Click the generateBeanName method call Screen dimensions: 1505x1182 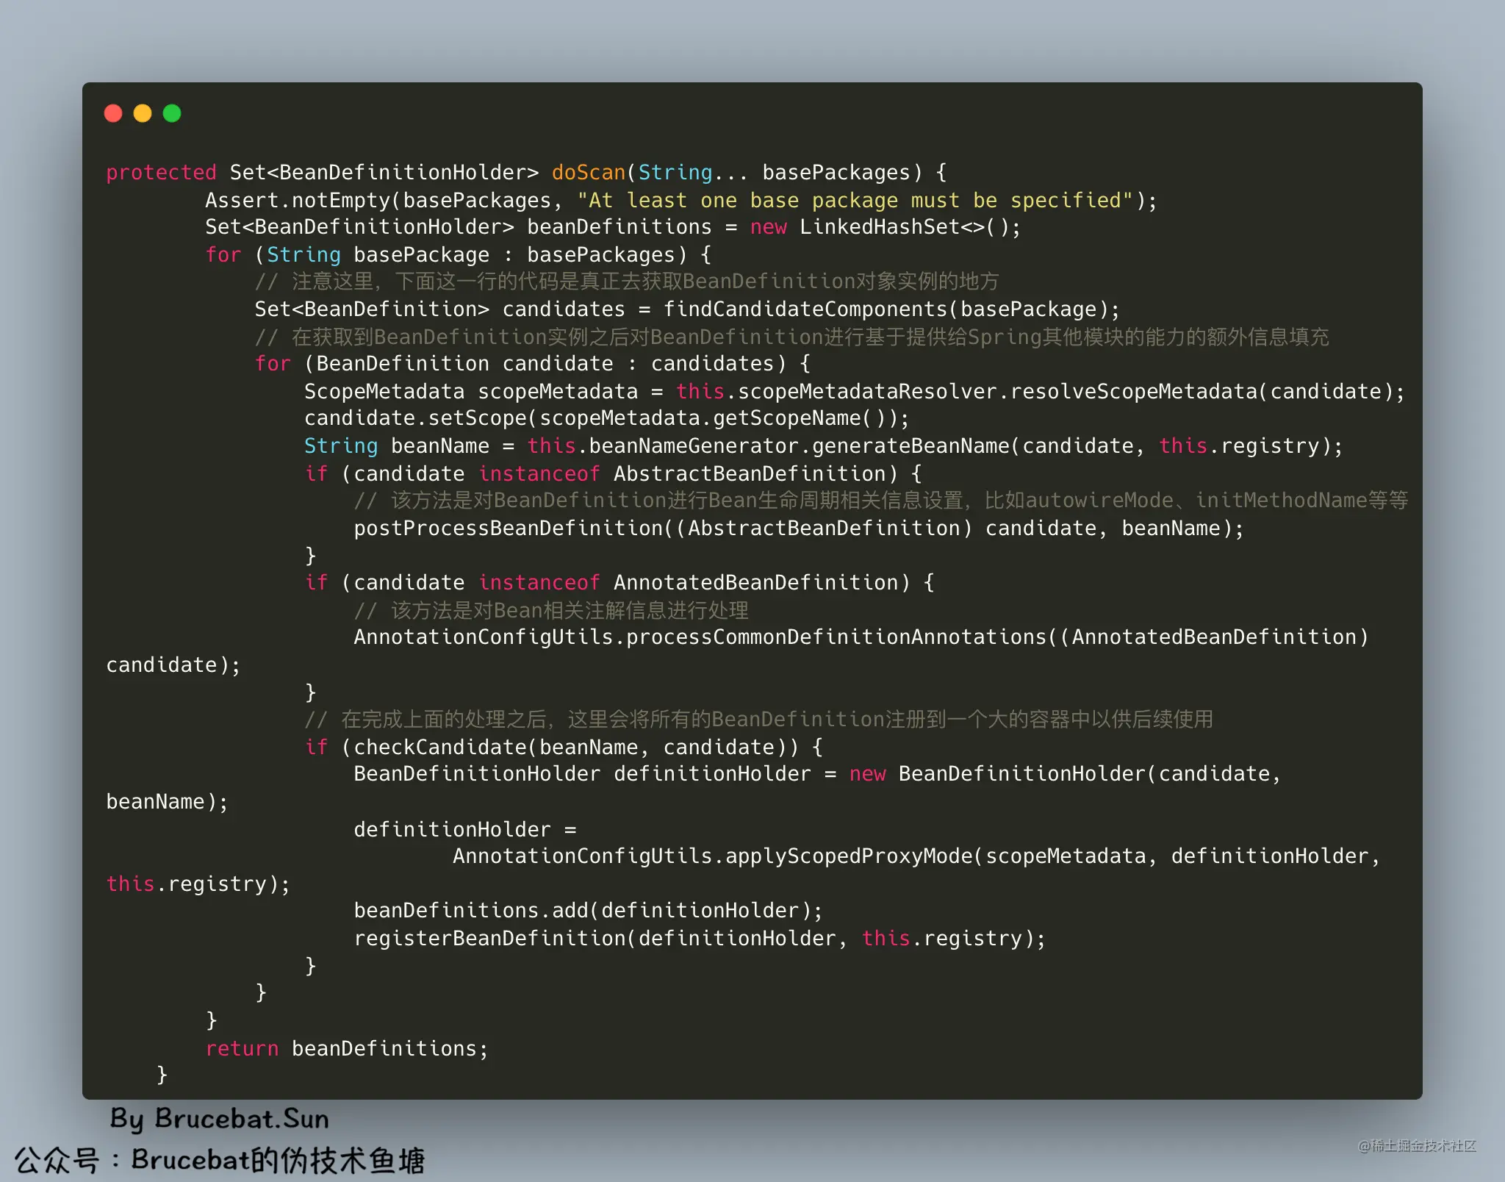pyautogui.click(x=910, y=446)
